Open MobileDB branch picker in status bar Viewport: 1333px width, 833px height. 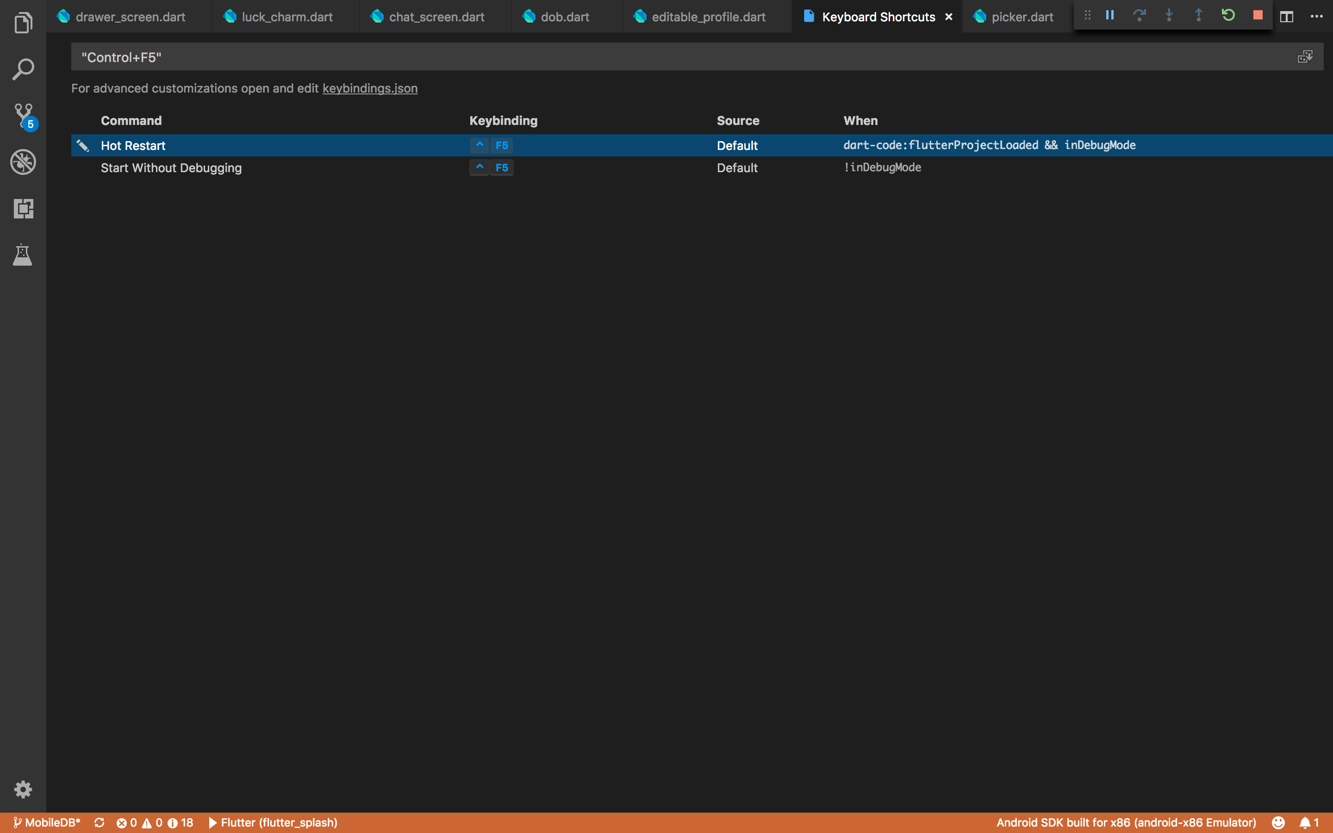47,822
